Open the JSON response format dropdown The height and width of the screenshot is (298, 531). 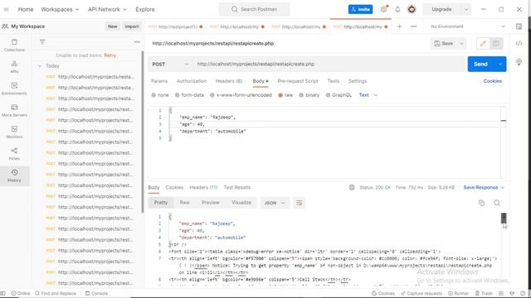pos(275,203)
